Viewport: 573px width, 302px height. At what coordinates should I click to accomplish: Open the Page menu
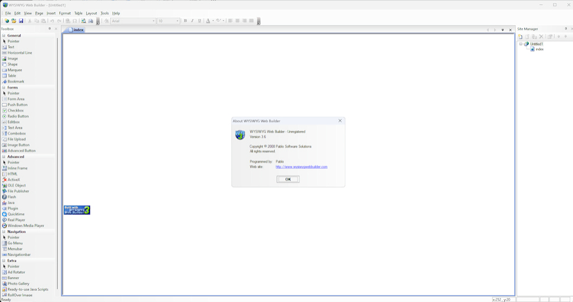[x=39, y=13]
